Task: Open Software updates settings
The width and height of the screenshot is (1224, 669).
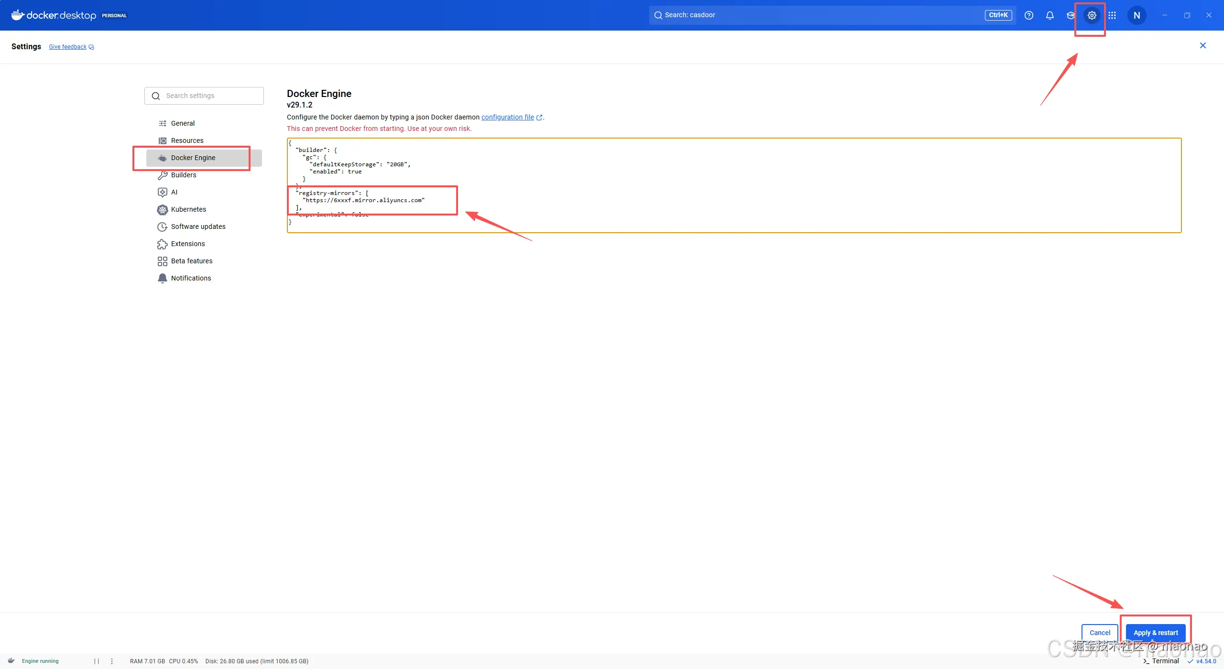Action: 198,227
